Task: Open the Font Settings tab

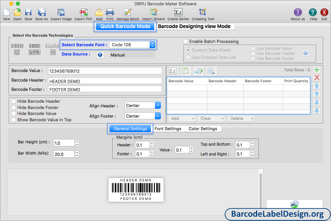Action: pos(168,129)
